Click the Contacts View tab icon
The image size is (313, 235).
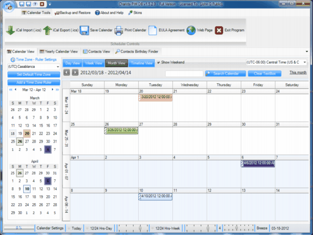(x=85, y=51)
